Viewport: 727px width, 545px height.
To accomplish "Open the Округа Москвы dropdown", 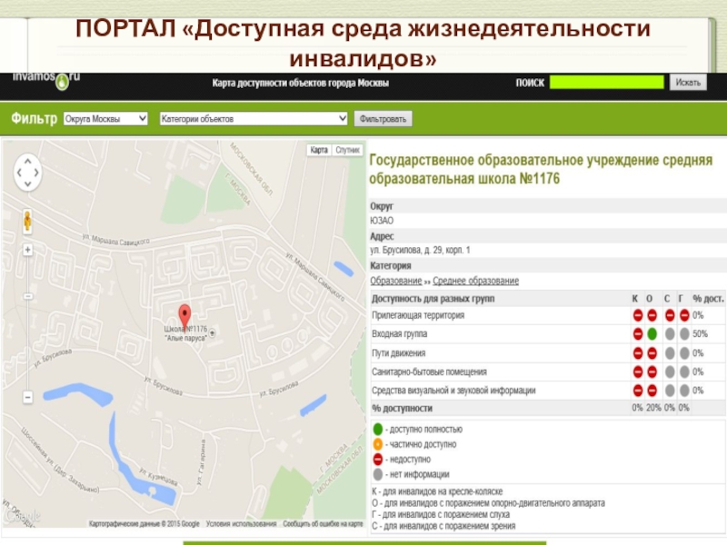I will [105, 119].
